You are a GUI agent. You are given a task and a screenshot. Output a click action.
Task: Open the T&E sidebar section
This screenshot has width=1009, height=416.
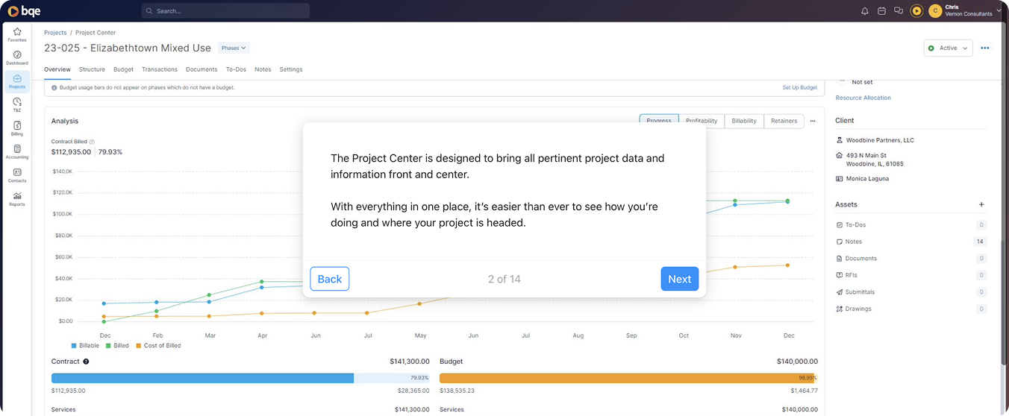16,104
